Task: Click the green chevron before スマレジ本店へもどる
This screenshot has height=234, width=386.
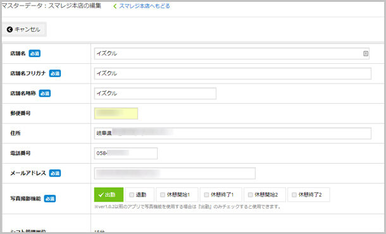Action: [x=115, y=6]
